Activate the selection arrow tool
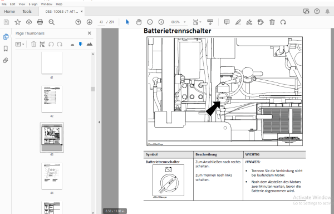The image size is (334, 214). (x=127, y=22)
